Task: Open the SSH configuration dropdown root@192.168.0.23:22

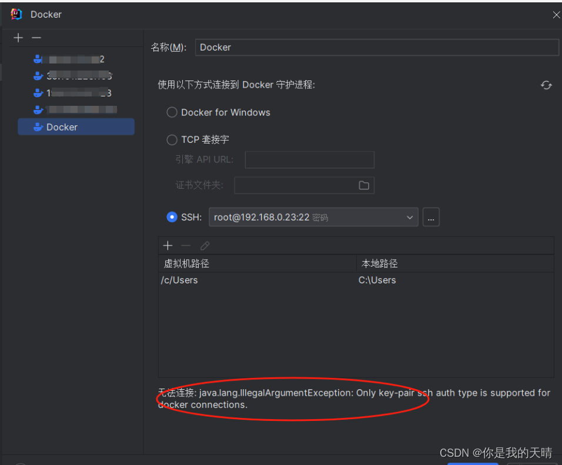Action: tap(313, 217)
